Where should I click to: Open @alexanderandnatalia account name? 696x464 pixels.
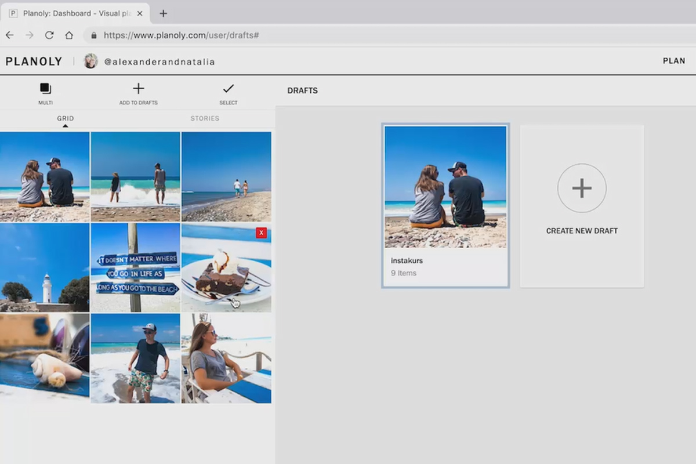click(159, 61)
